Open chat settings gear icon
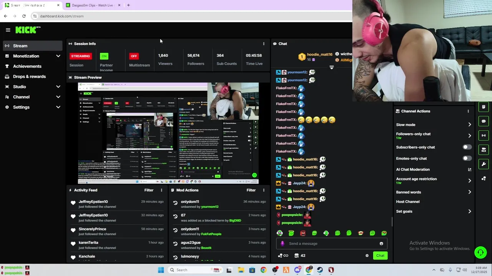Screen dimensions: 492x276 [x=367, y=256]
